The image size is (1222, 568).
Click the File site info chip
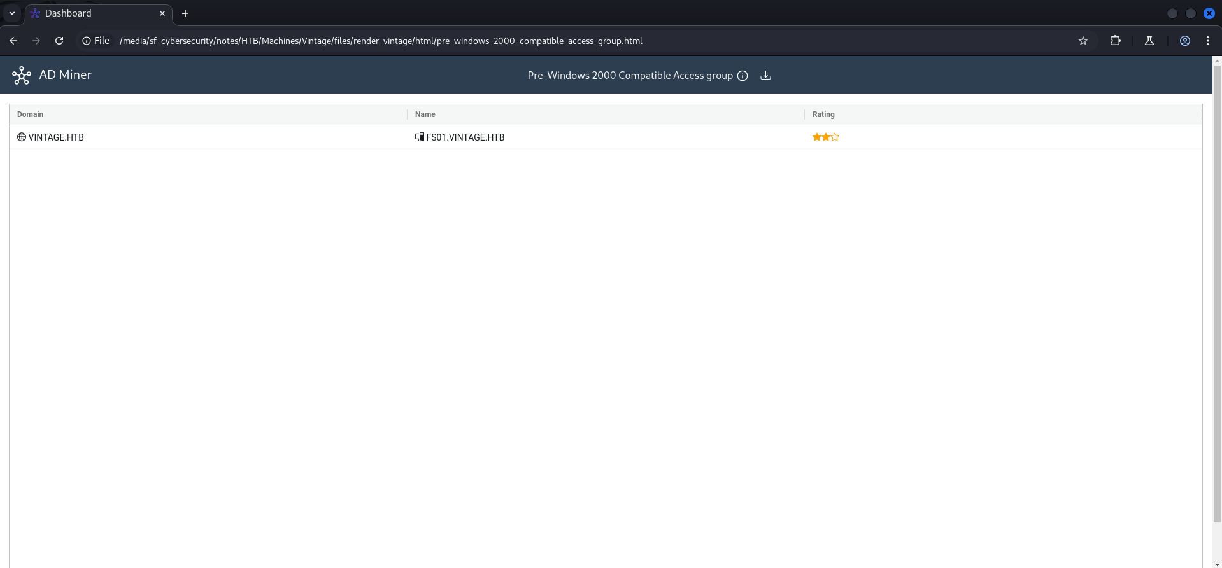(96, 41)
